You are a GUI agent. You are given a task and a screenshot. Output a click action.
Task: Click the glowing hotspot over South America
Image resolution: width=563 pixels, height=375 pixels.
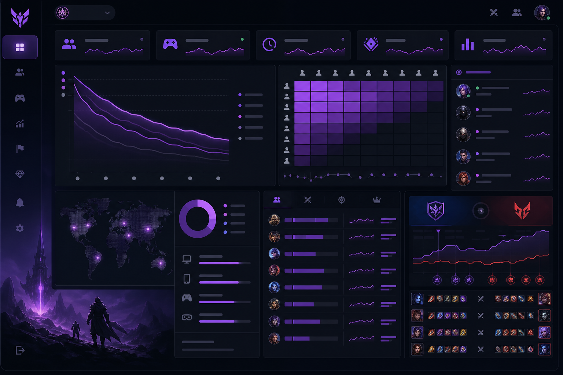[x=98, y=258]
